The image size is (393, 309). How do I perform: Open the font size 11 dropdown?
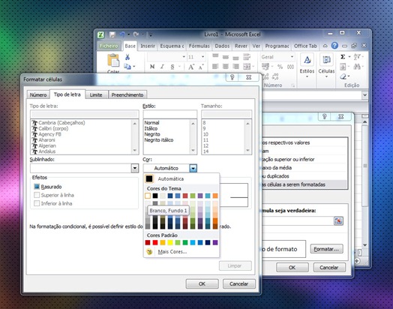coord(202,57)
